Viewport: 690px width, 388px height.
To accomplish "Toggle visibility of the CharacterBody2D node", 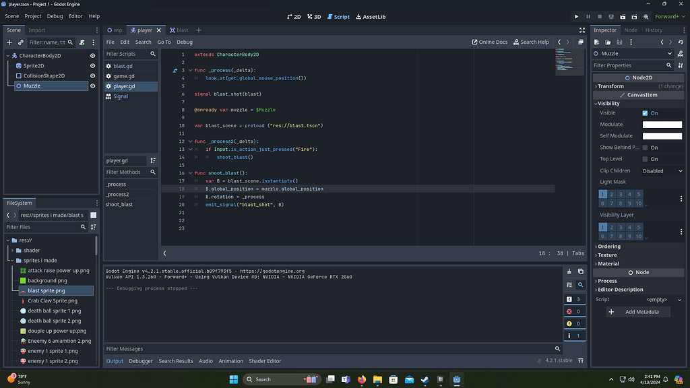I will 92,56.
